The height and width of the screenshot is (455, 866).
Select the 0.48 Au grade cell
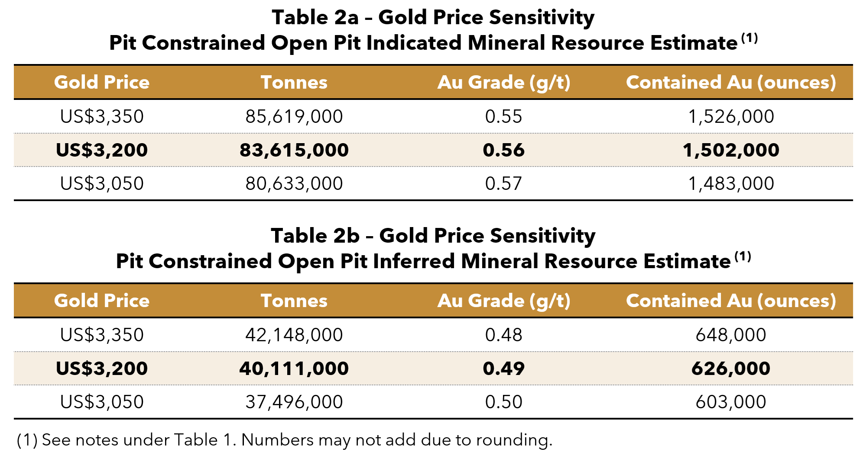(504, 335)
